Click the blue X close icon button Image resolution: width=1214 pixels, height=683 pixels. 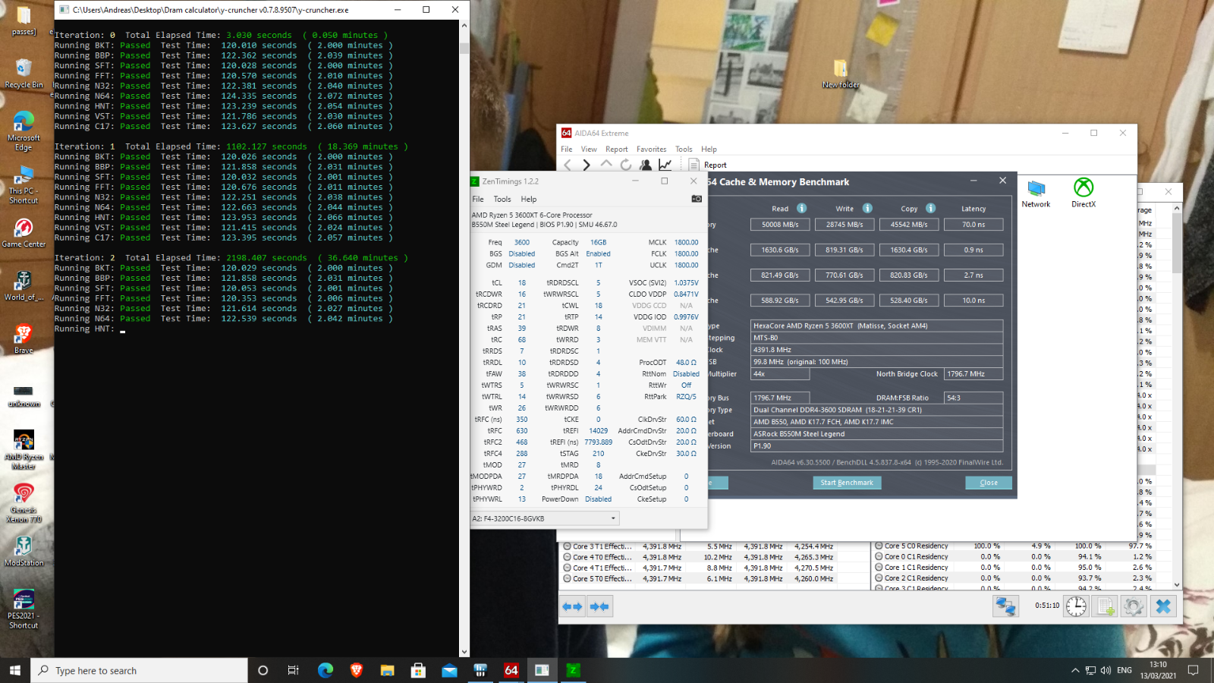[x=1163, y=606]
